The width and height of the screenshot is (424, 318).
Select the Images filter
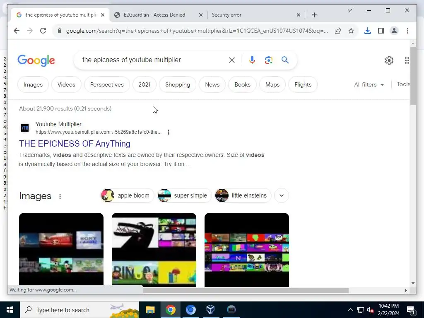33,84
